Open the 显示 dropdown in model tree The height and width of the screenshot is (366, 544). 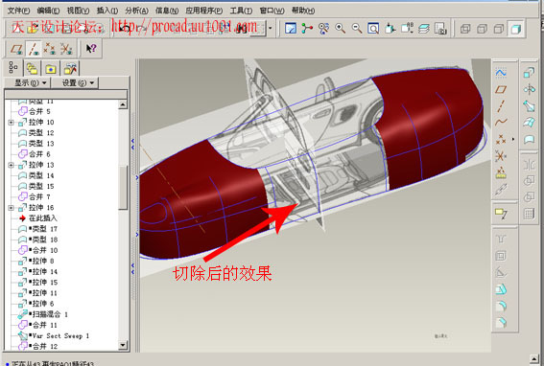point(31,82)
